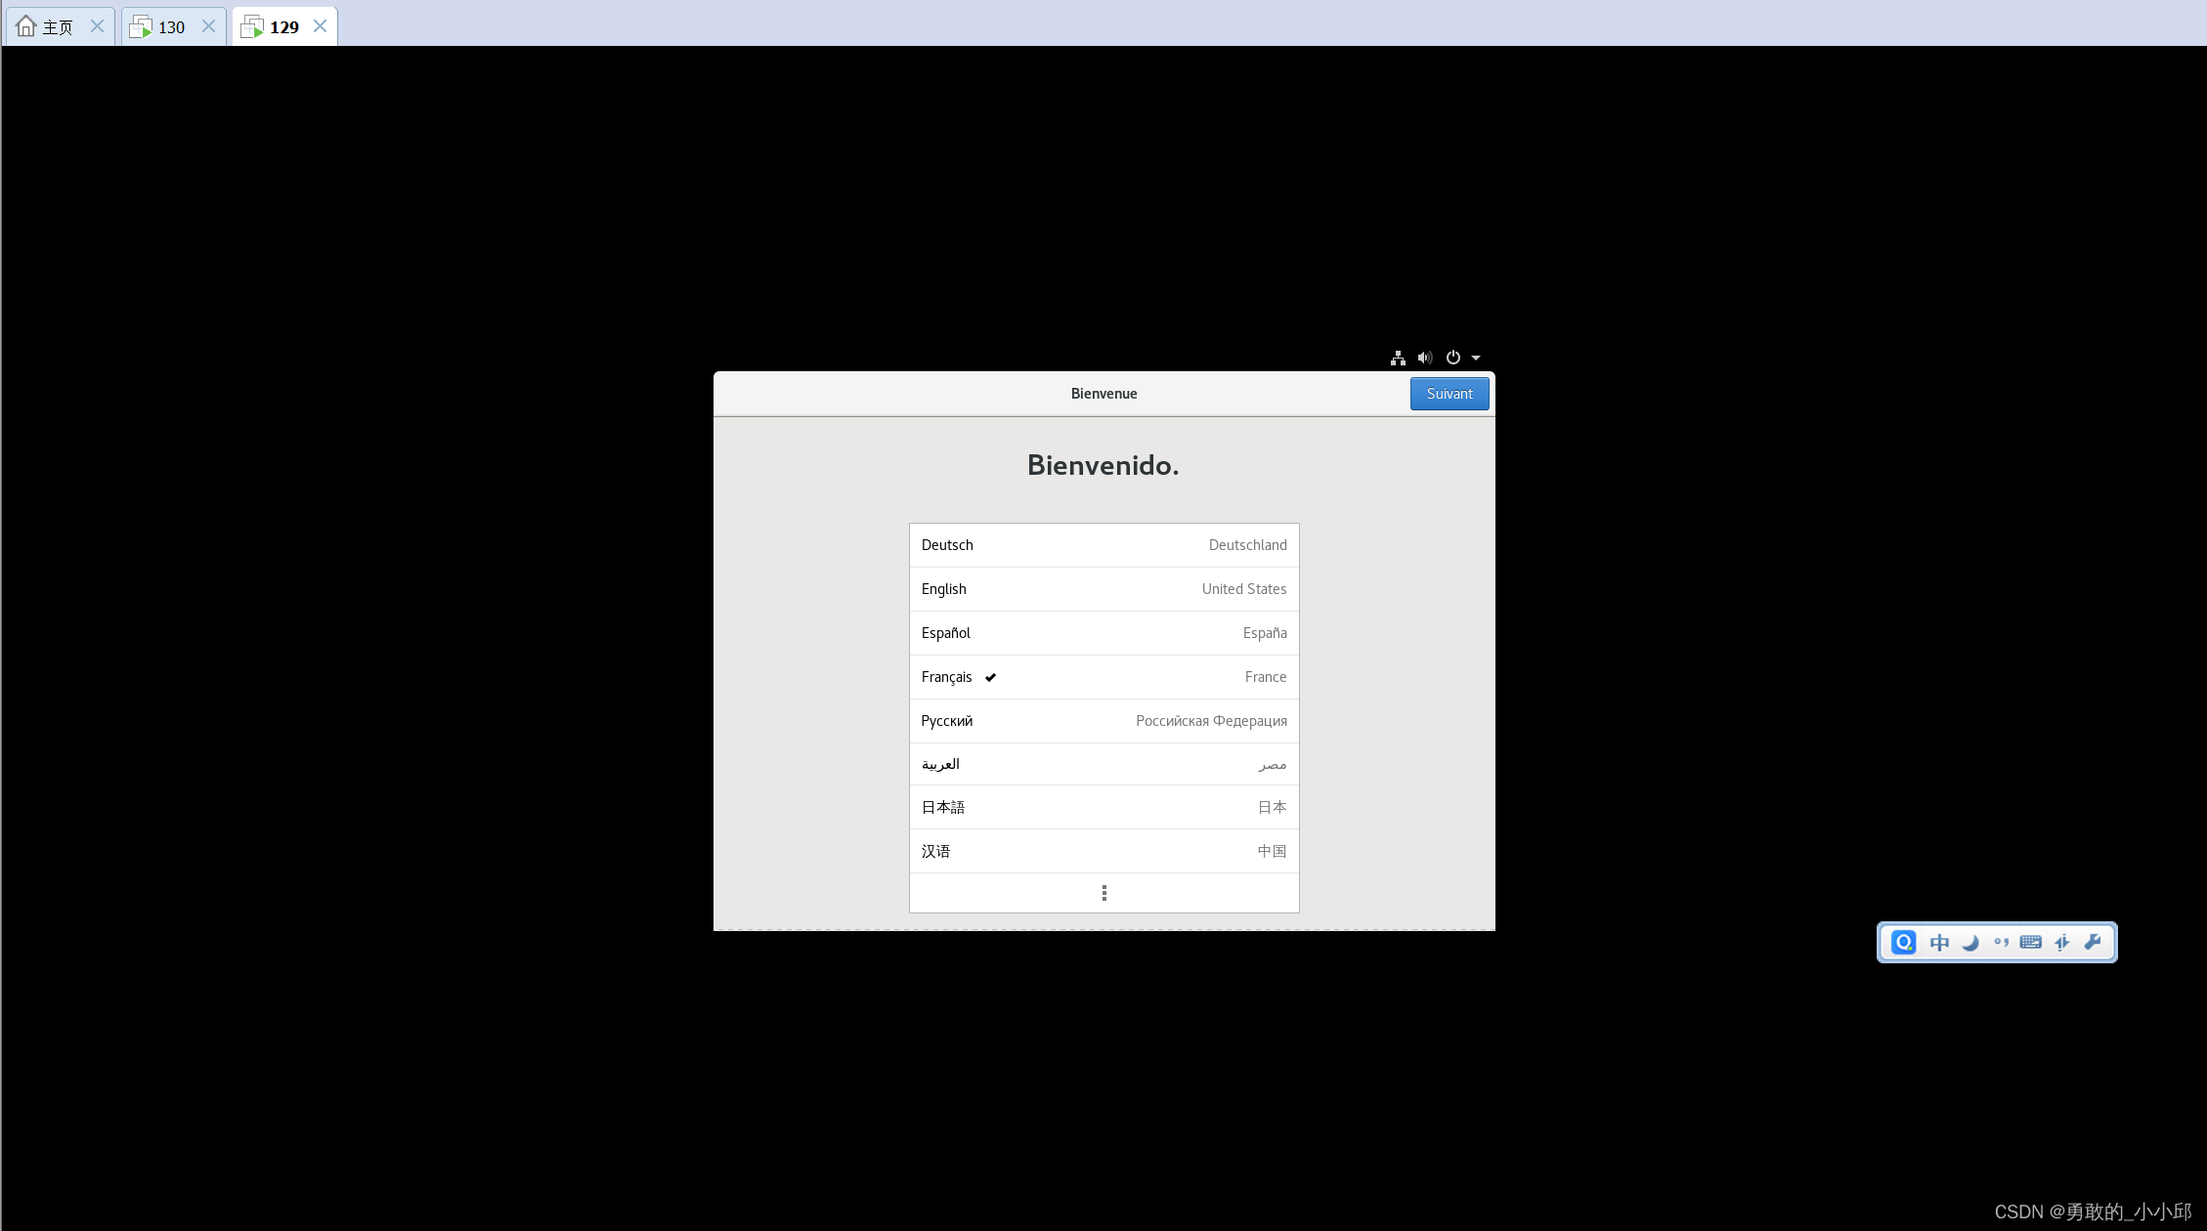
Task: Select Français language with checkmark
Action: pyautogui.click(x=1103, y=676)
